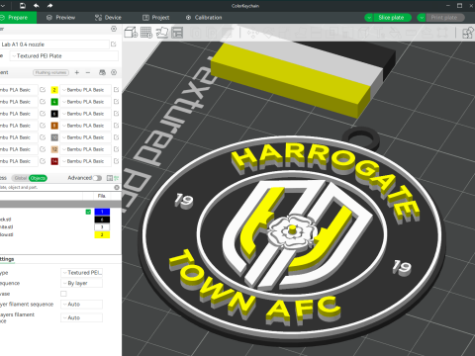Click blue filament 1 cell in object list

(x=102, y=212)
